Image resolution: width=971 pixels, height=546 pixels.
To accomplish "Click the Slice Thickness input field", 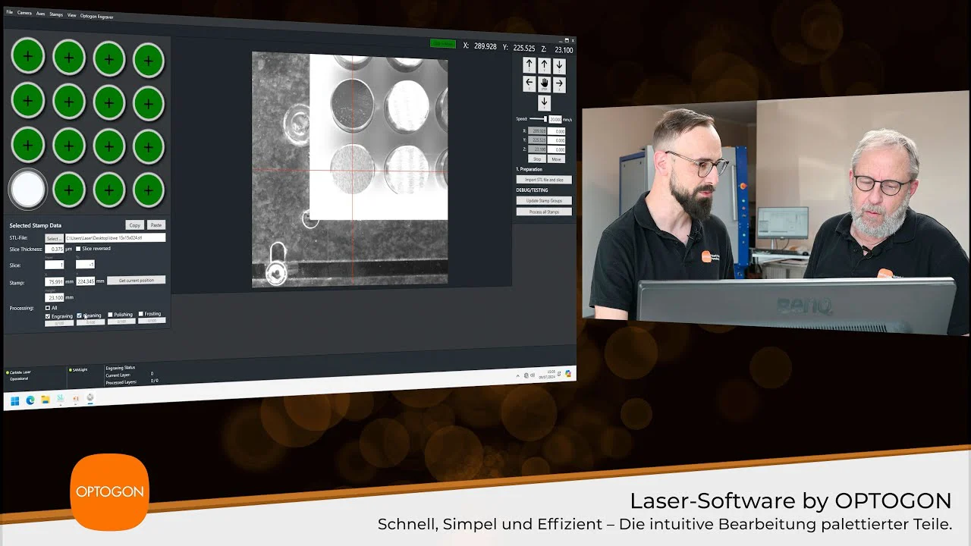I will click(55, 249).
